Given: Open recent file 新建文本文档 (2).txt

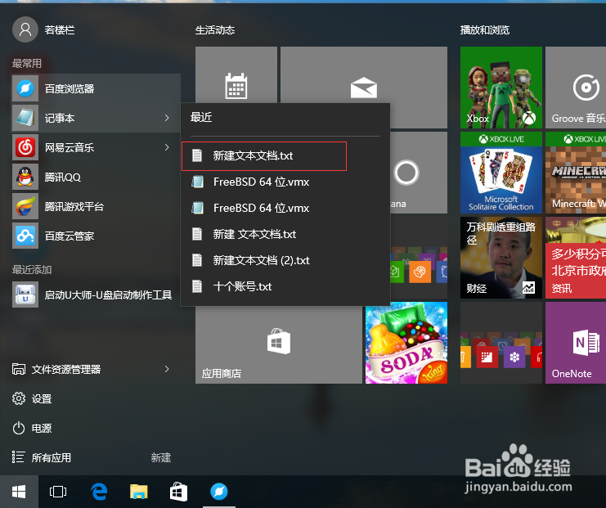Looking at the screenshot, I should 285,260.
